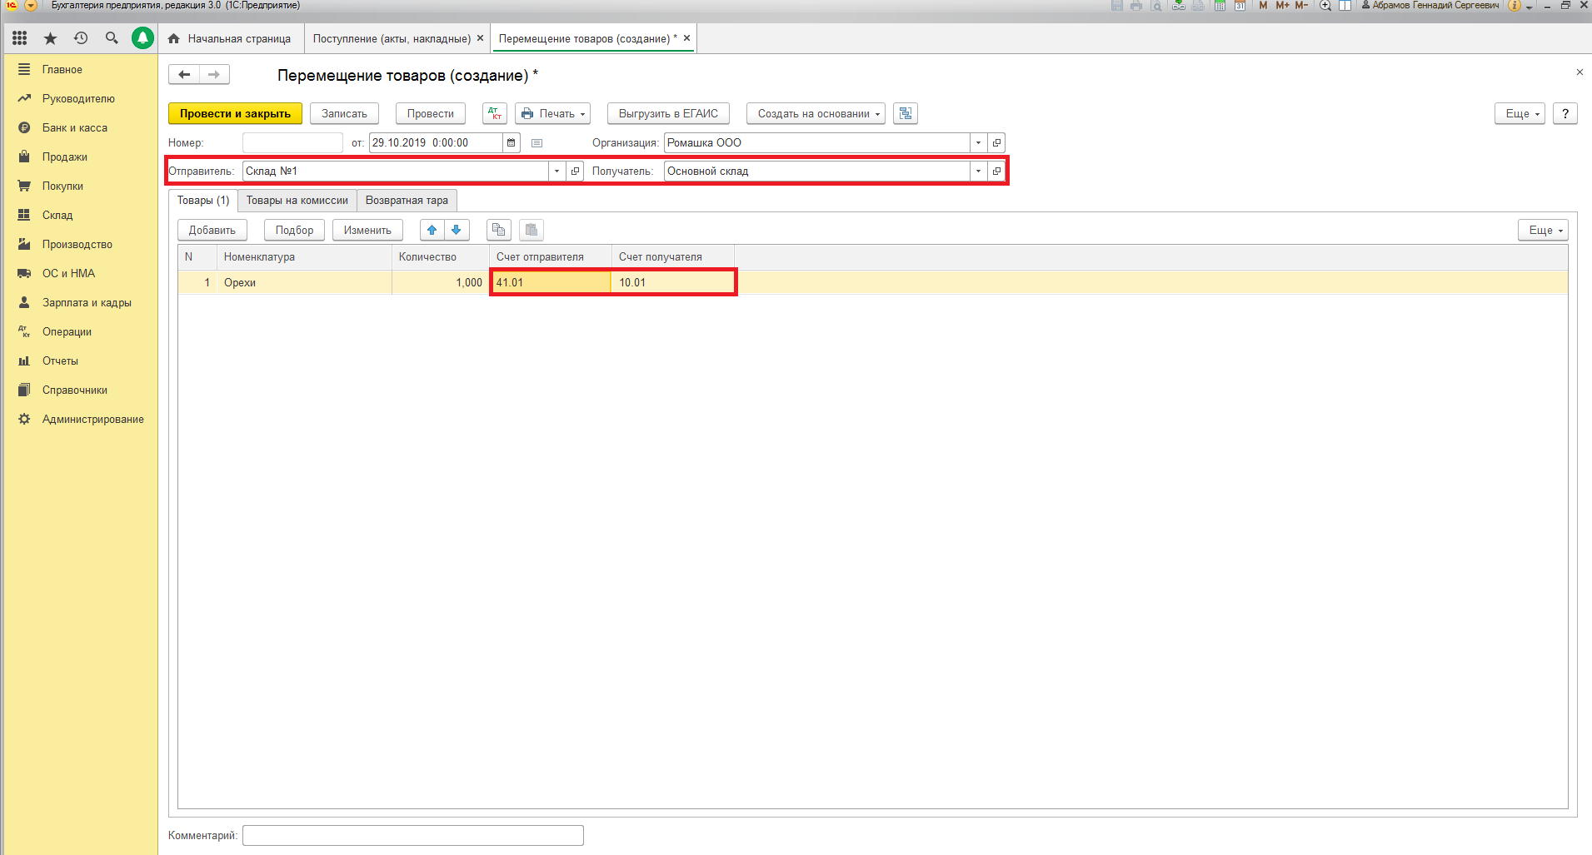Click the icon beside the date calendar
Image resolution: width=1592 pixels, height=855 pixels.
point(536,143)
